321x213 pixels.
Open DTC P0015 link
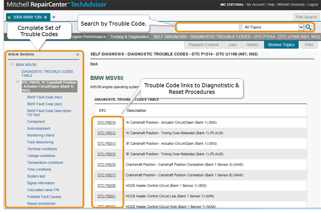tap(106, 154)
